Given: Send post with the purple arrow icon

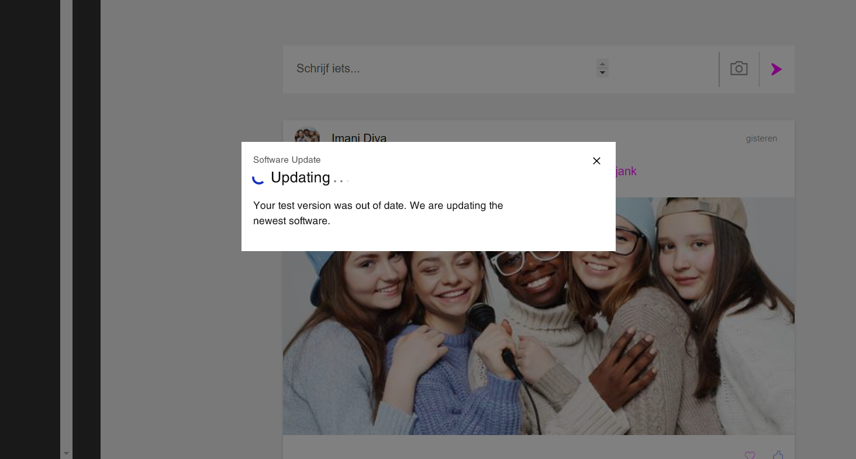Looking at the screenshot, I should coord(776,69).
